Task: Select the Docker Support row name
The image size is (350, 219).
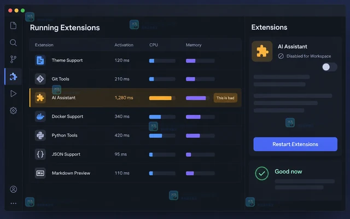Action: pyautogui.click(x=67, y=117)
